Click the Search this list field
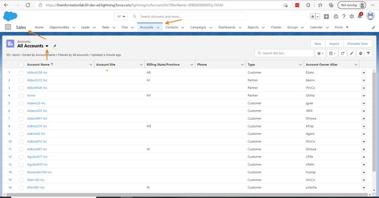This screenshot has height=198, width=379. (286, 53)
